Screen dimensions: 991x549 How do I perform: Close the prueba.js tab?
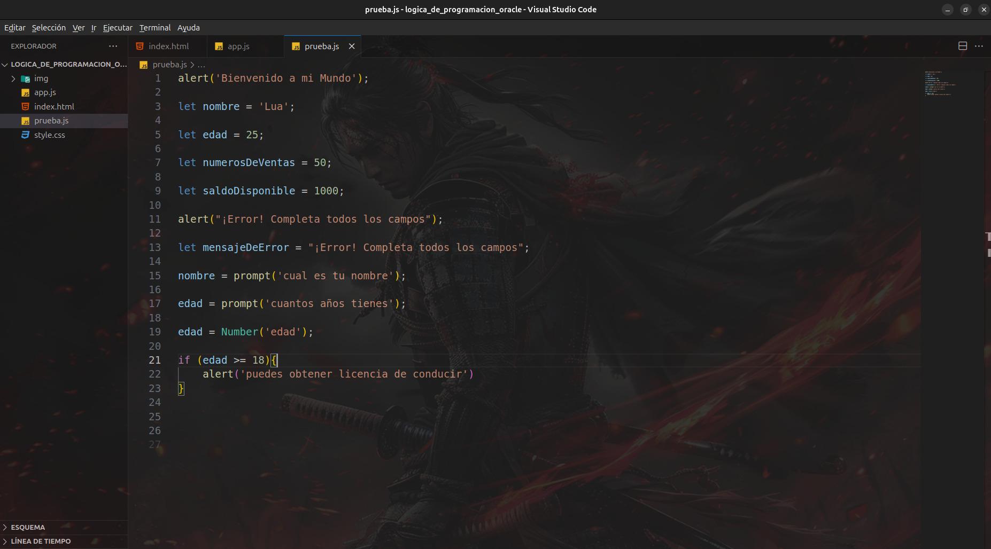point(352,46)
